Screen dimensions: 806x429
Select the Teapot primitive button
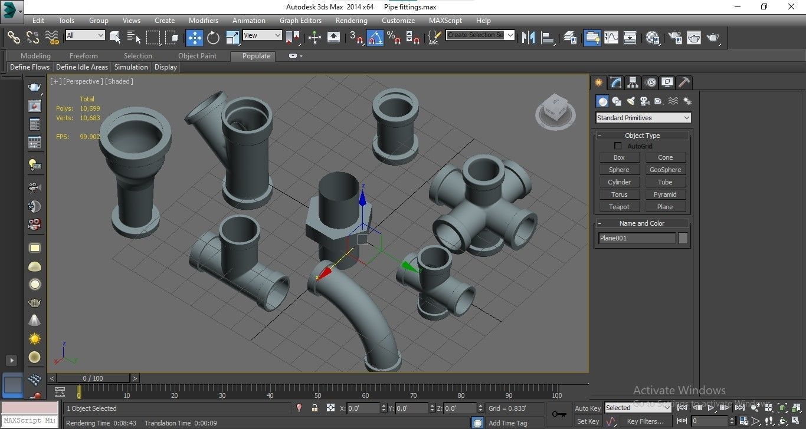point(619,207)
